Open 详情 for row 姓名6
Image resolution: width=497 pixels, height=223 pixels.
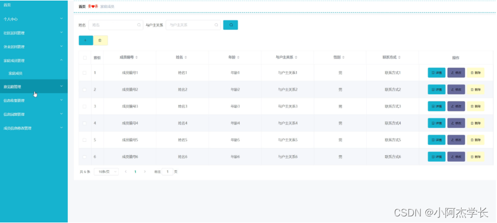click(x=436, y=157)
